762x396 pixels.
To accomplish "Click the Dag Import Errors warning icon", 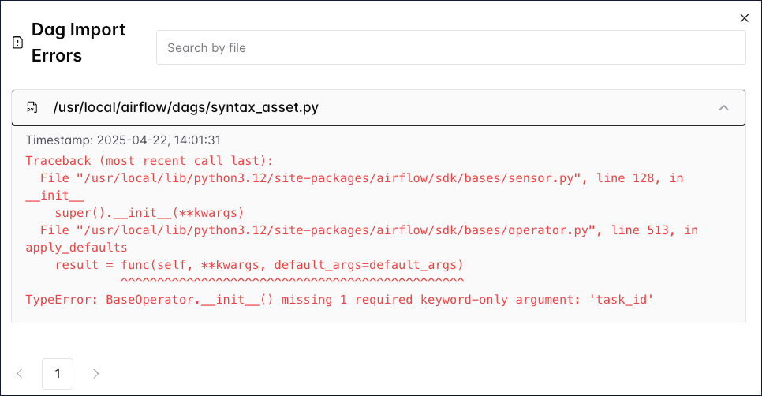I will coord(18,43).
